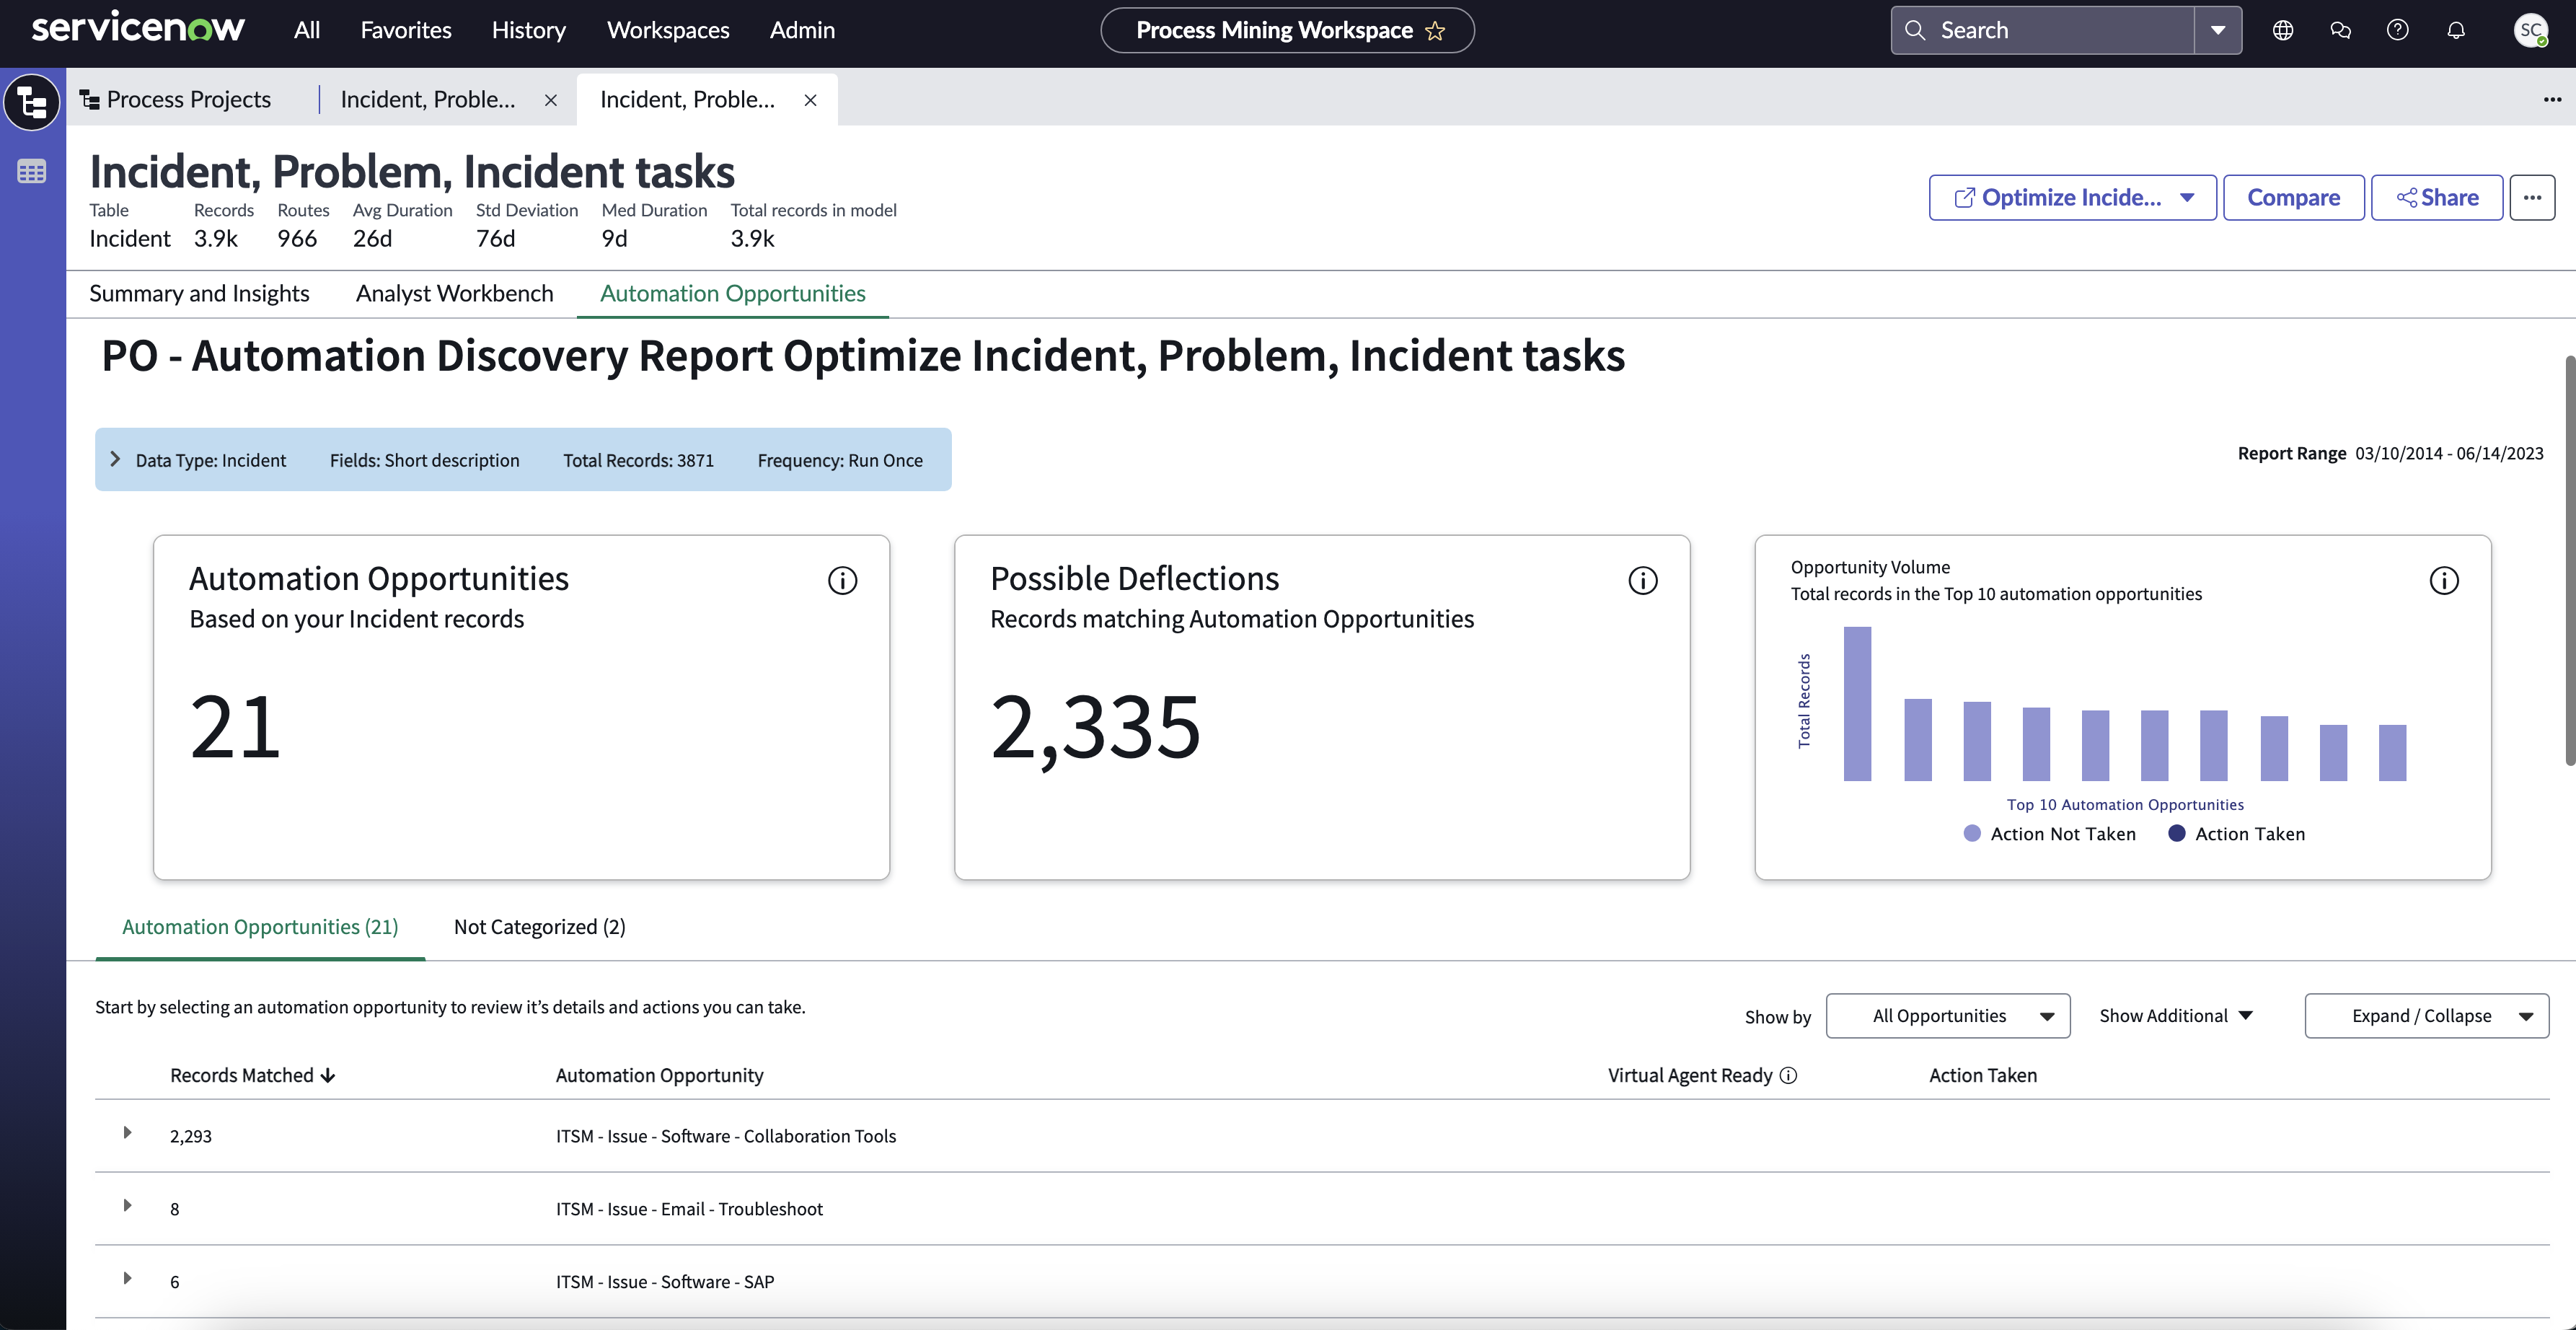Toggle the Action Not Taken legend item
The width and height of the screenshot is (2576, 1330).
click(x=2050, y=833)
